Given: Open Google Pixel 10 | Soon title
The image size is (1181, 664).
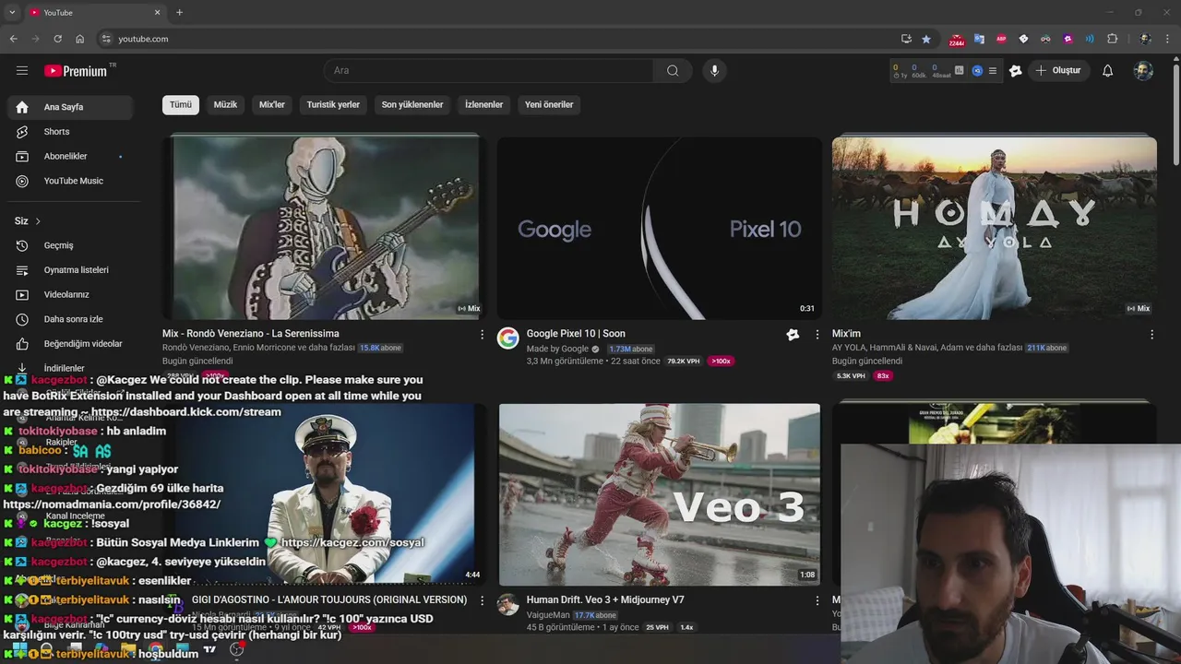Looking at the screenshot, I should click(x=576, y=334).
